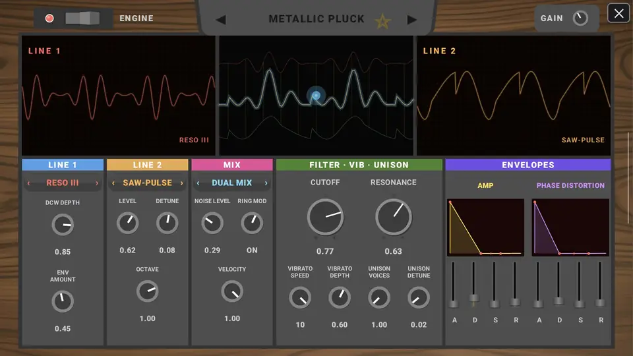Viewport: 633px width, 356px height.
Task: Click the METALLIC PLUCK preset name
Action: [x=316, y=19]
